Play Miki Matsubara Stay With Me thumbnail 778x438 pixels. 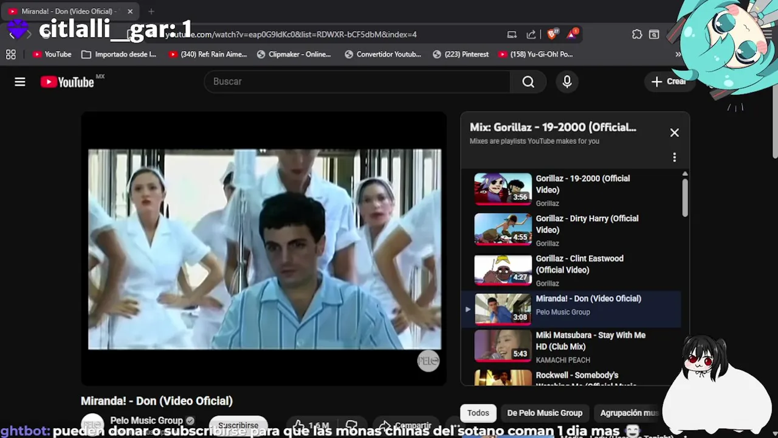(503, 346)
